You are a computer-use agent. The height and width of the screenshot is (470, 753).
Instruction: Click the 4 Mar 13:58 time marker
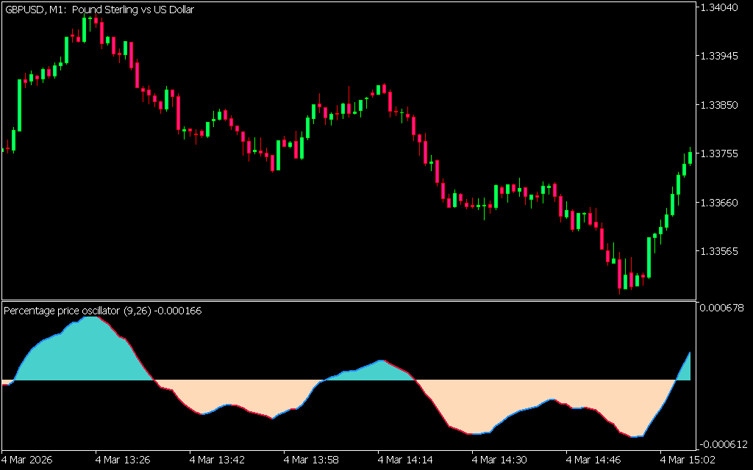point(310,460)
